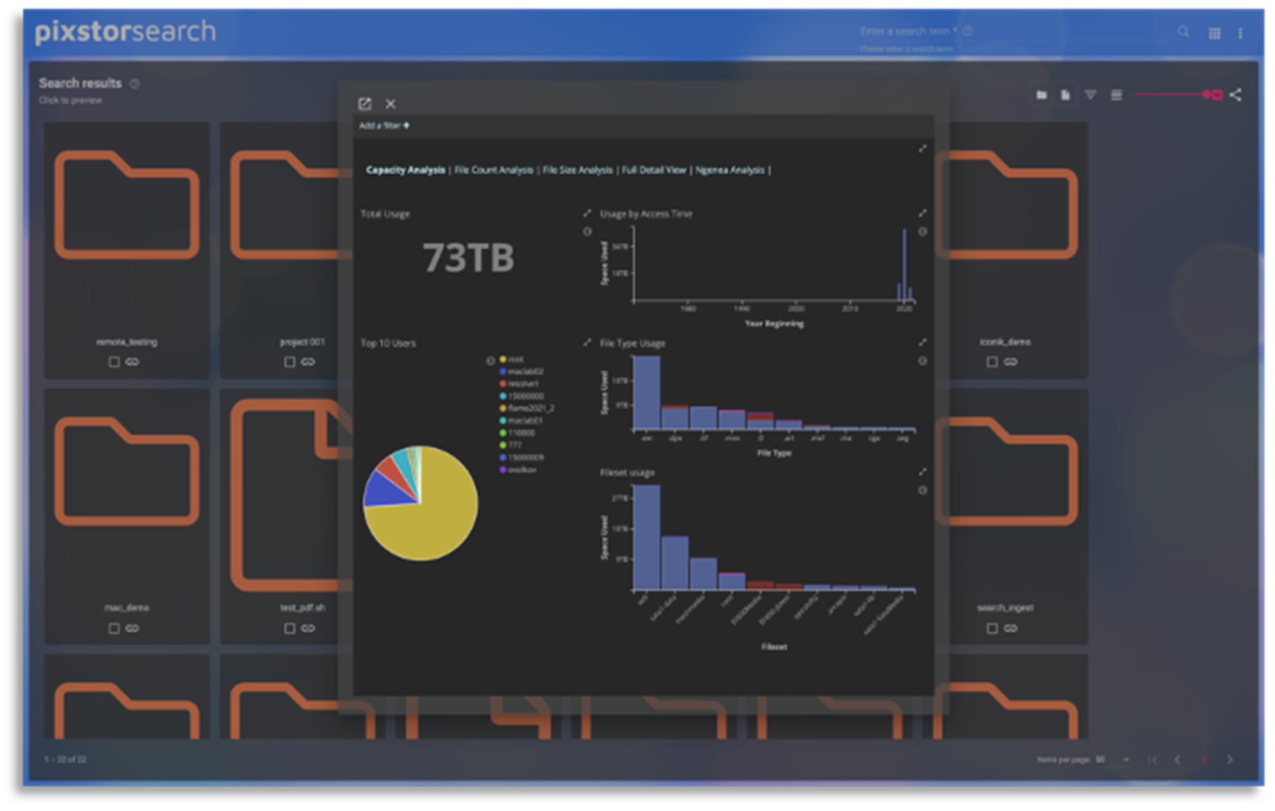Toggle legend of Top 10 Users pie

[490, 360]
